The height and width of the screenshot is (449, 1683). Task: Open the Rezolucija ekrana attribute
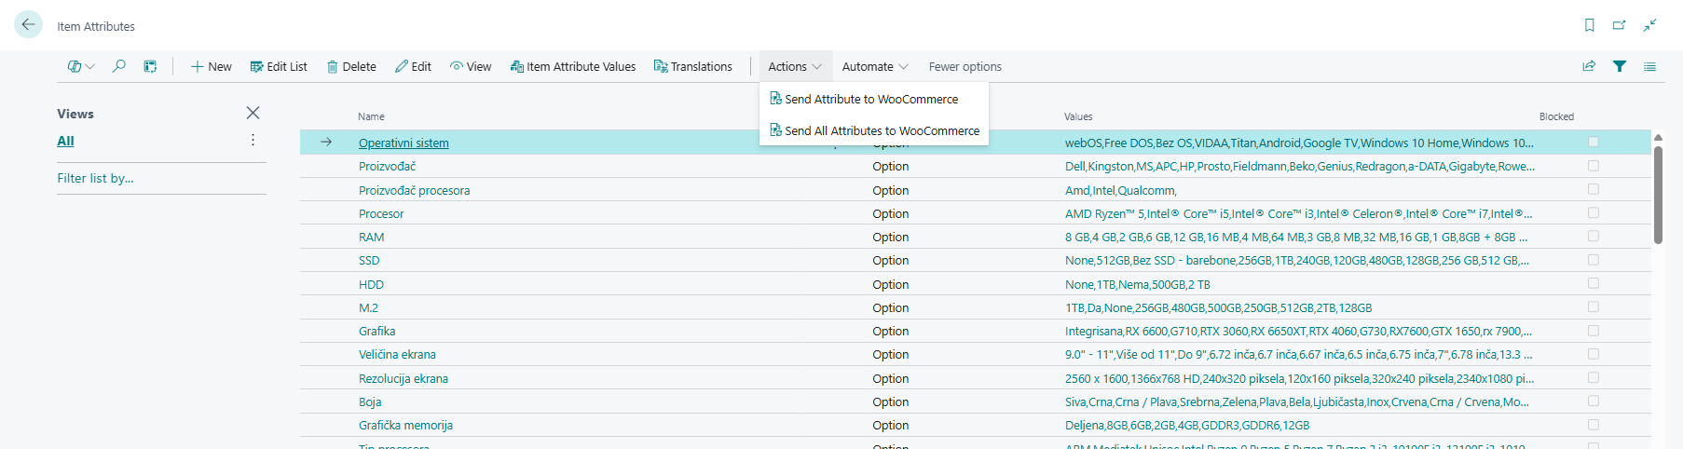tap(404, 378)
